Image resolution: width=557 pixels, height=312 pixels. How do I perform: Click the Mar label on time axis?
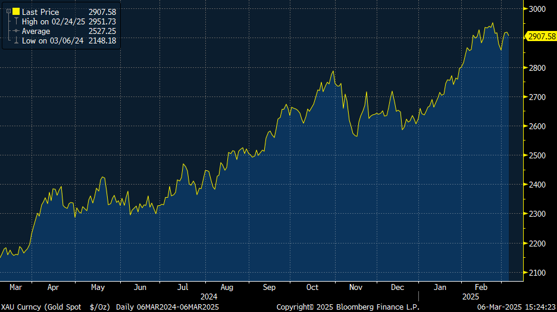pyautogui.click(x=16, y=287)
